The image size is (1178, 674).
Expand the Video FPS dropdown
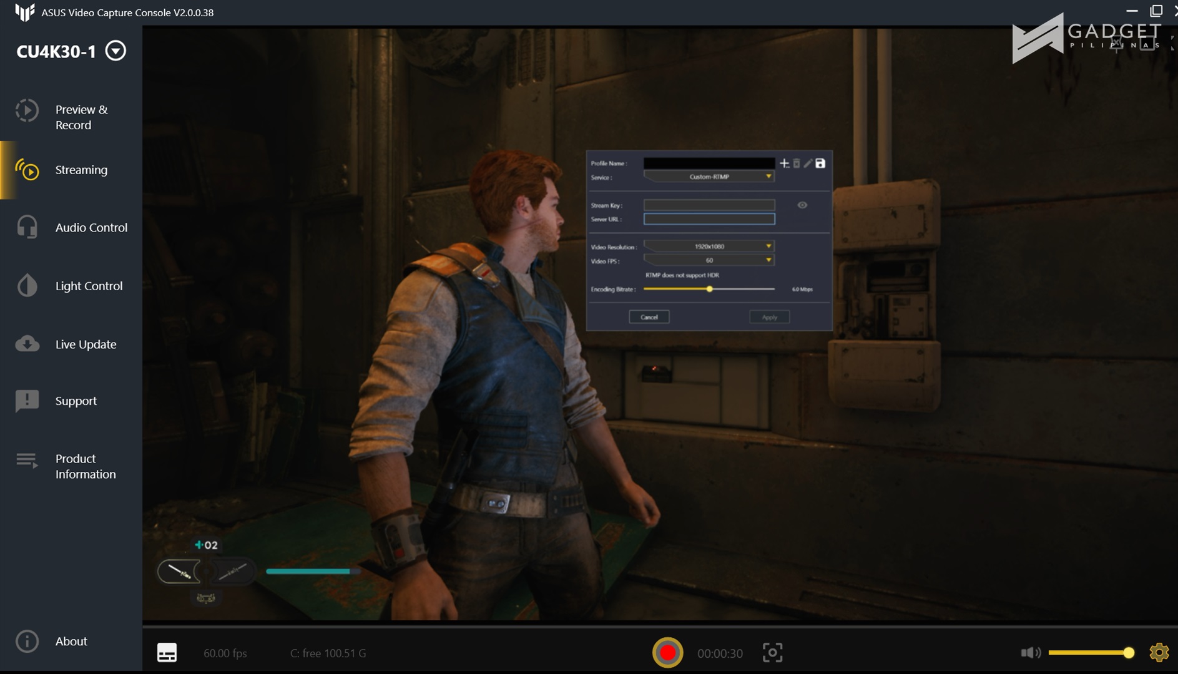coord(709,260)
